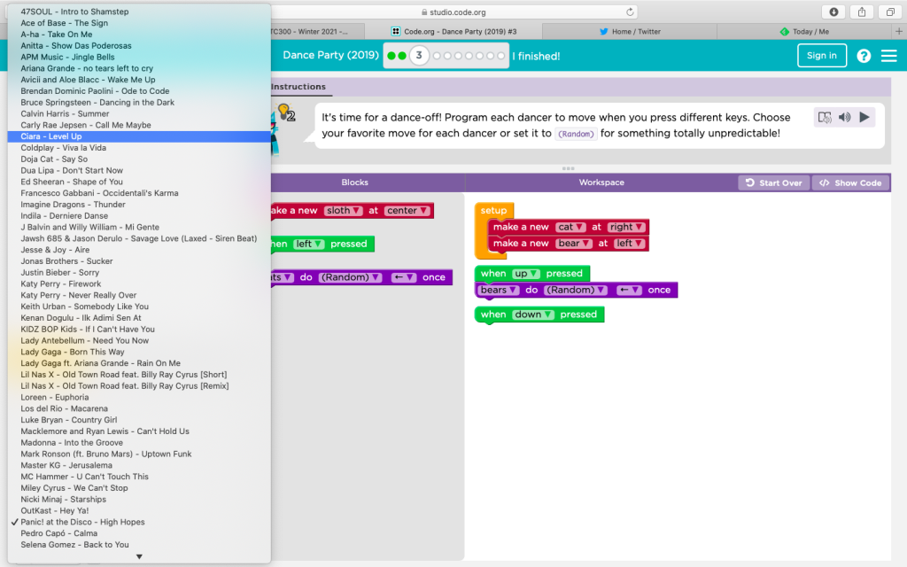Open the help question mark icon
The width and height of the screenshot is (907, 567).
pos(864,56)
